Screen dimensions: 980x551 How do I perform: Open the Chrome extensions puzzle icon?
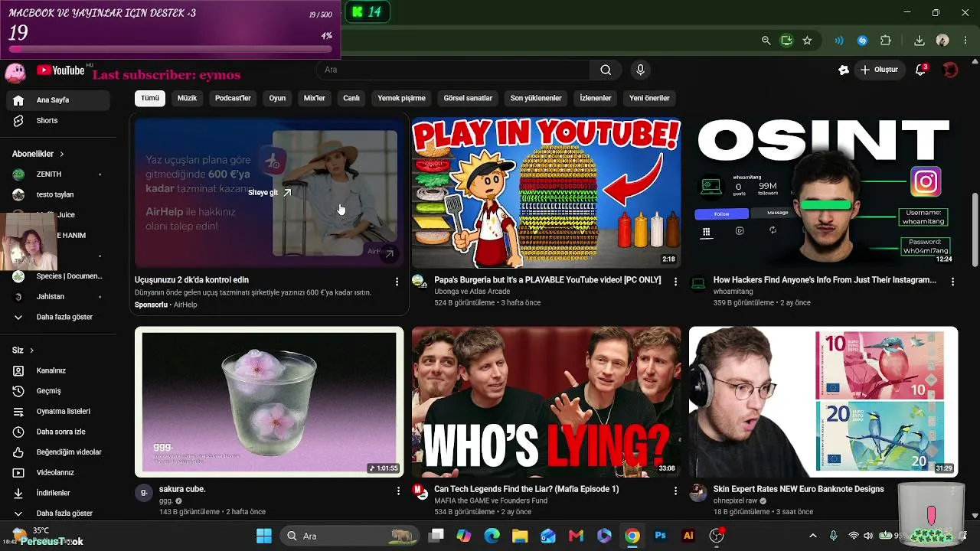886,41
